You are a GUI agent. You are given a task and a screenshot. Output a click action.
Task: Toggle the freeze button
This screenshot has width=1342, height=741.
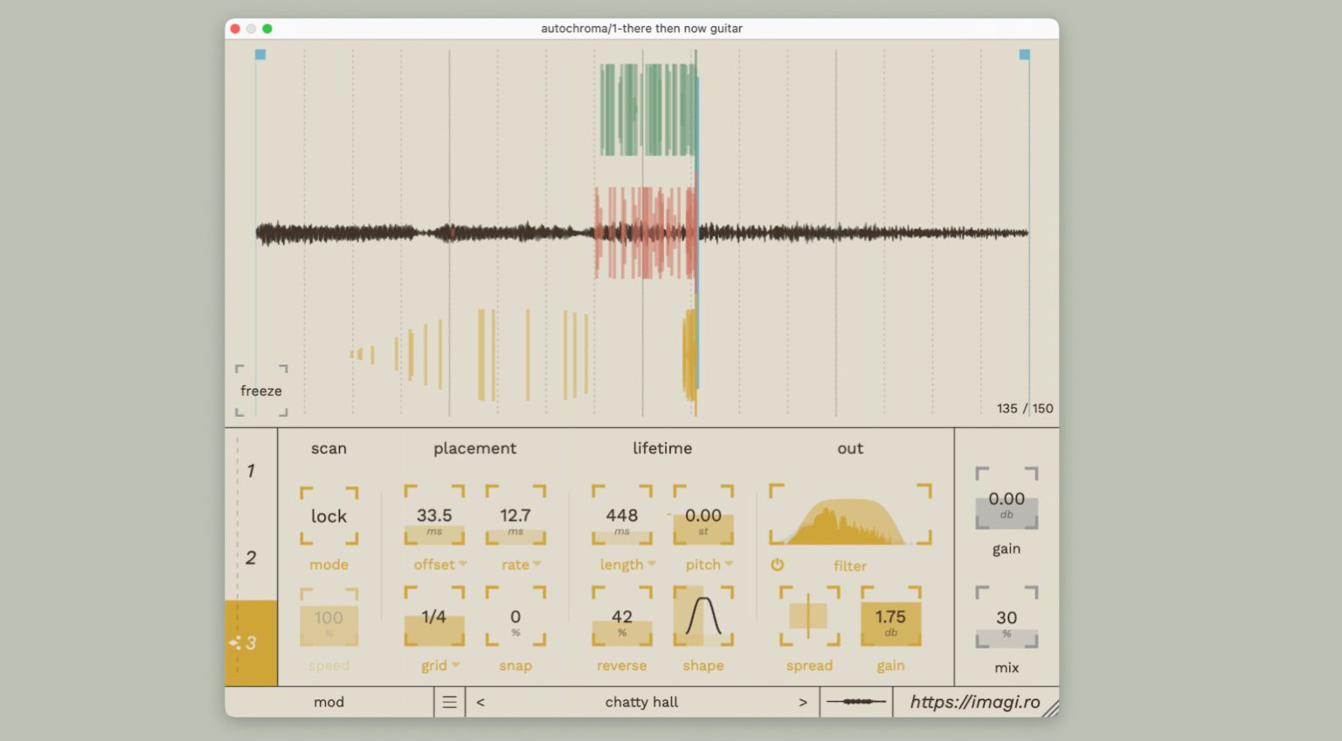261,391
